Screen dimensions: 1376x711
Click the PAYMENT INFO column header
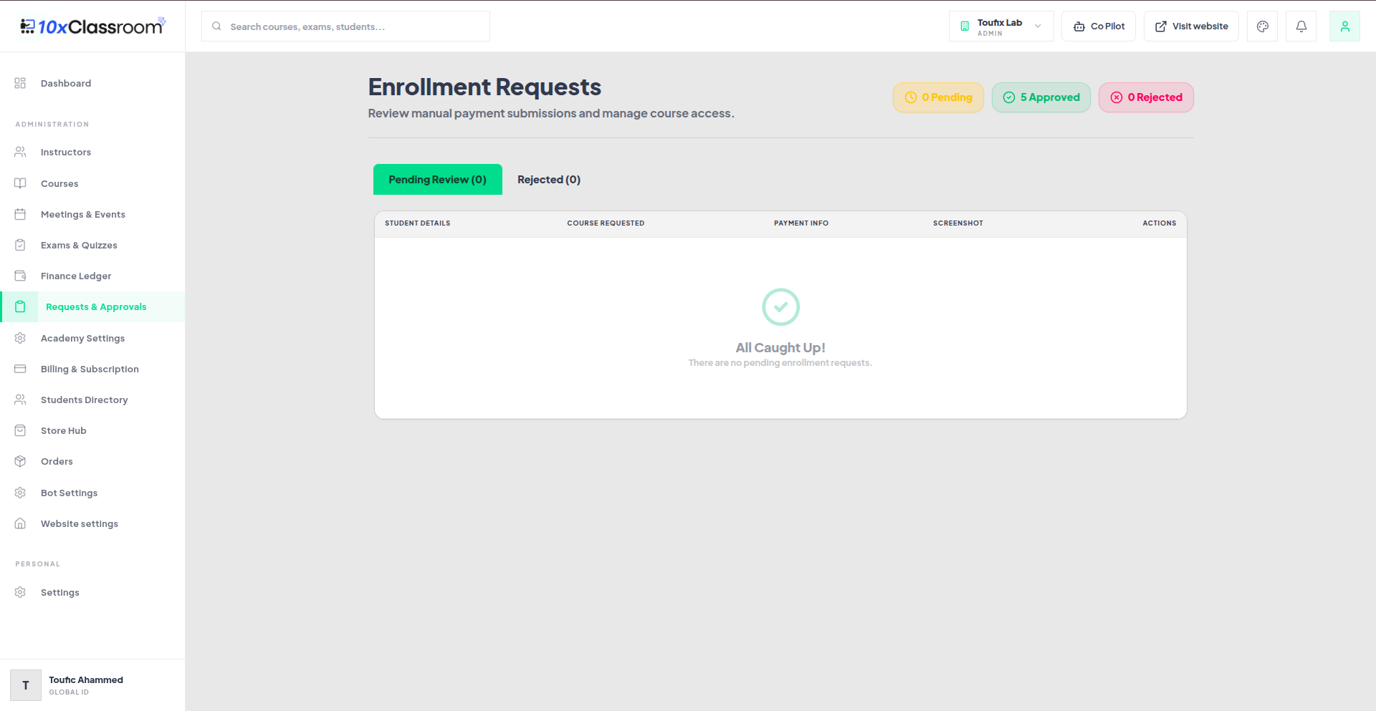[801, 223]
